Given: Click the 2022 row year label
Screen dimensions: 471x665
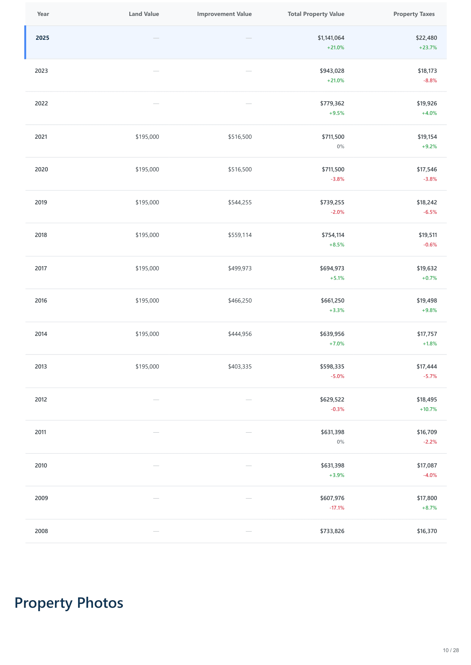Looking at the screenshot, I should (x=41, y=104).
